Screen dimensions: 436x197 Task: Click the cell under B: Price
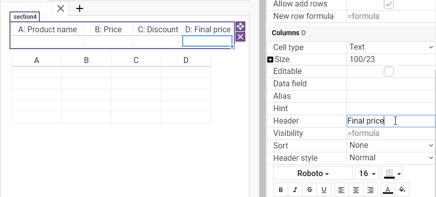[108, 41]
